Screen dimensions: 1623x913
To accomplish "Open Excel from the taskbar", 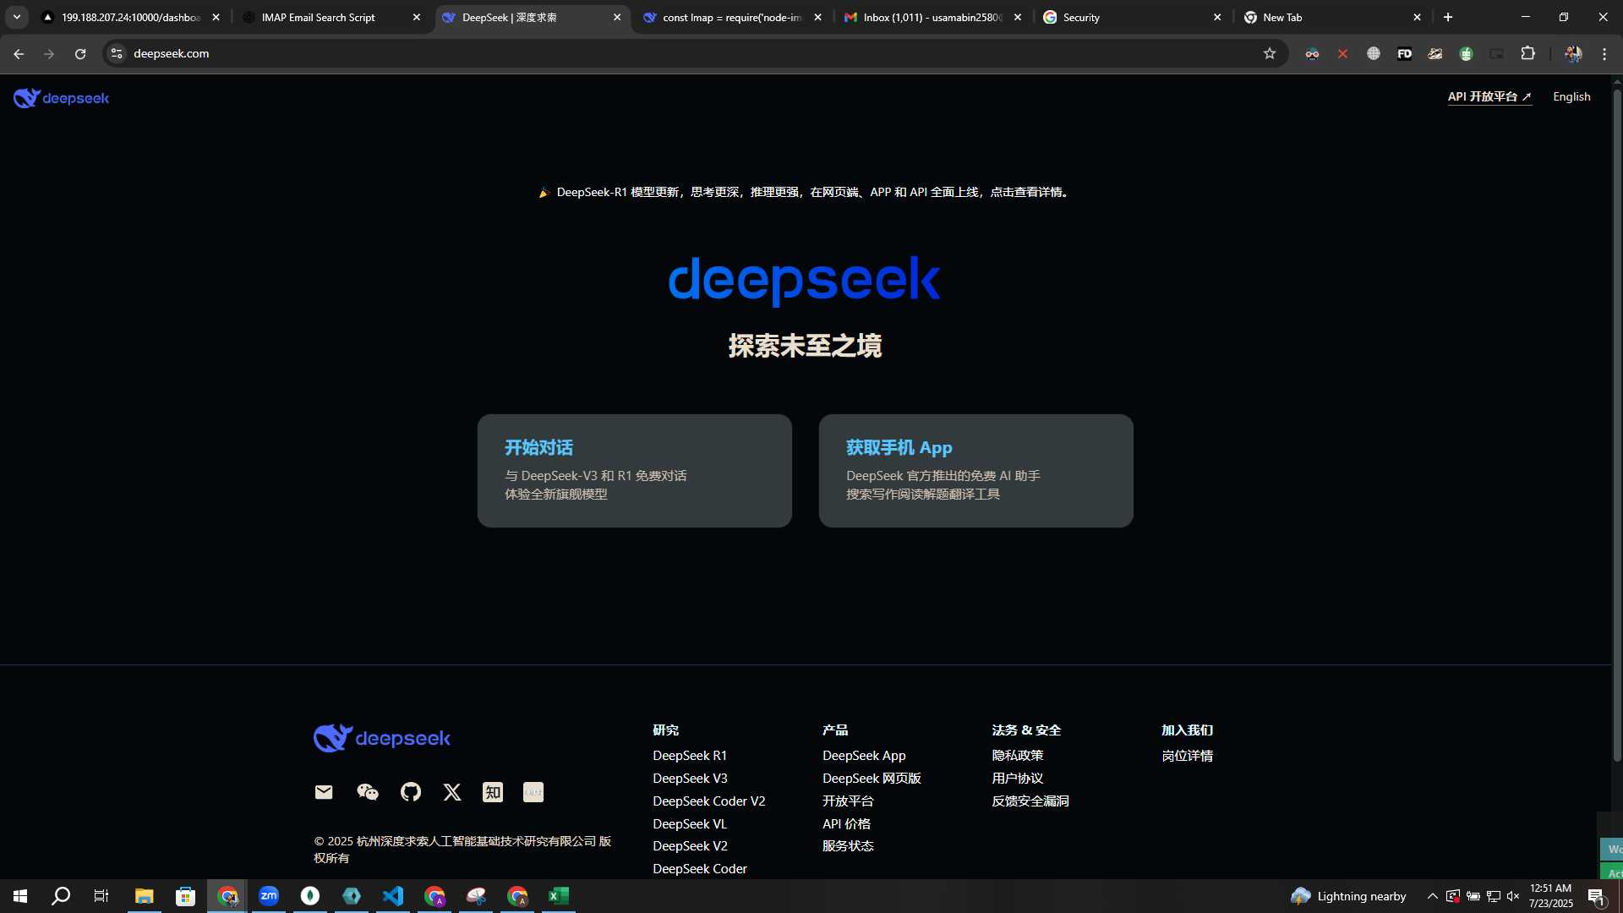I will click(559, 896).
